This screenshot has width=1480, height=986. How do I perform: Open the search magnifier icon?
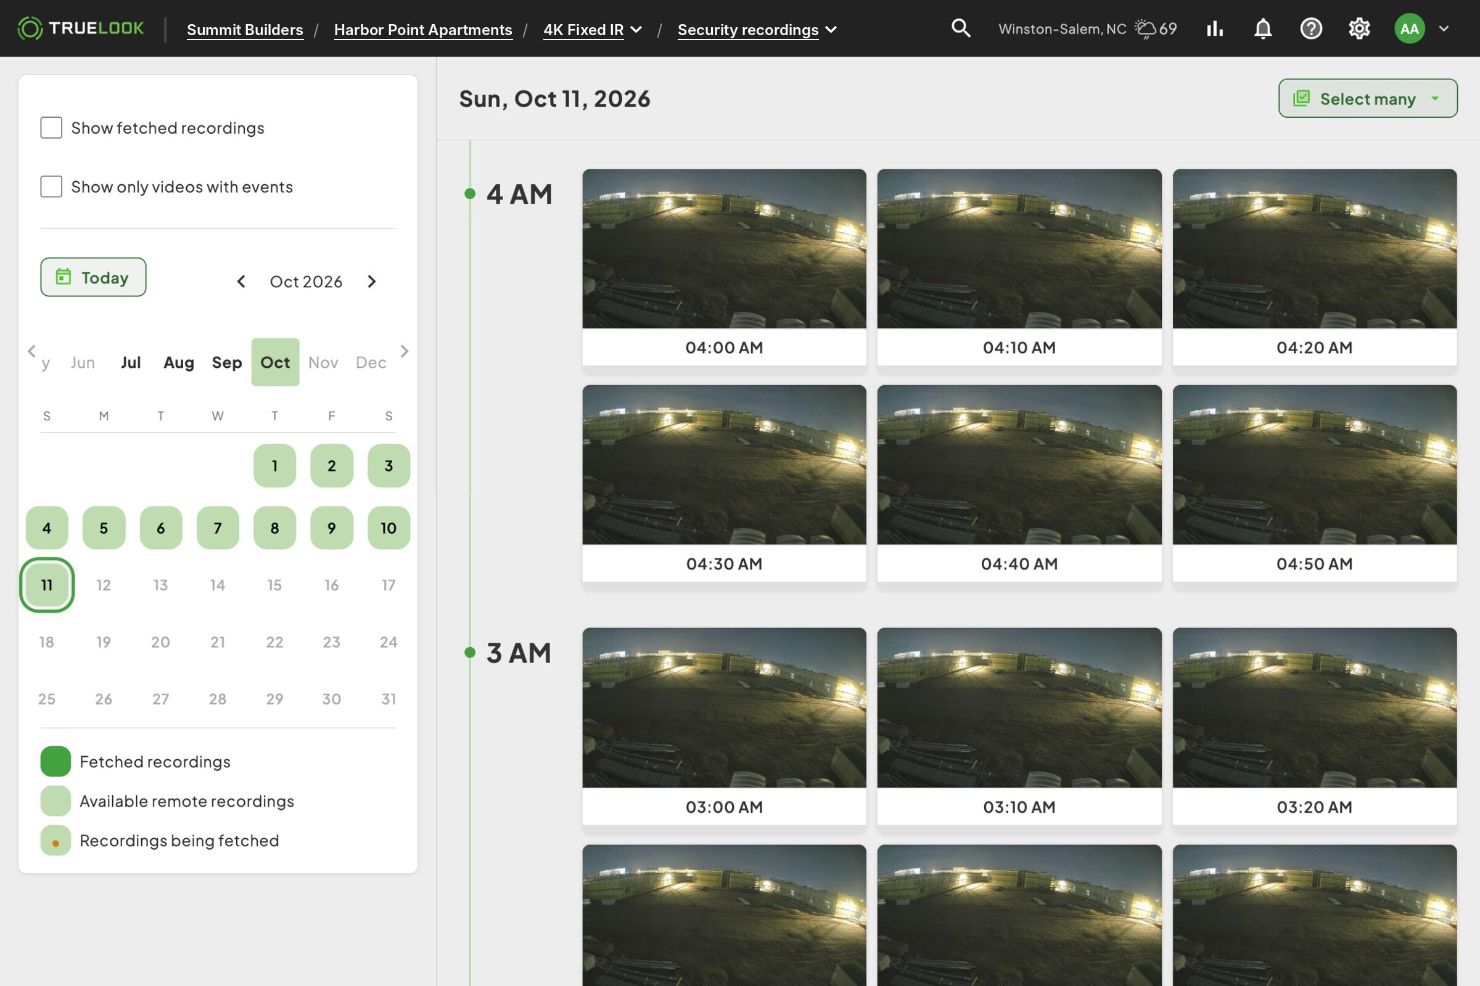(x=960, y=28)
